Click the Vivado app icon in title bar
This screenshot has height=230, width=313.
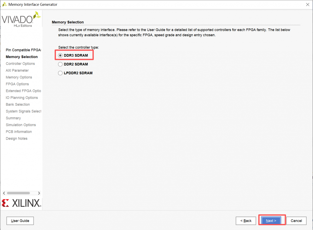pos(5,5)
